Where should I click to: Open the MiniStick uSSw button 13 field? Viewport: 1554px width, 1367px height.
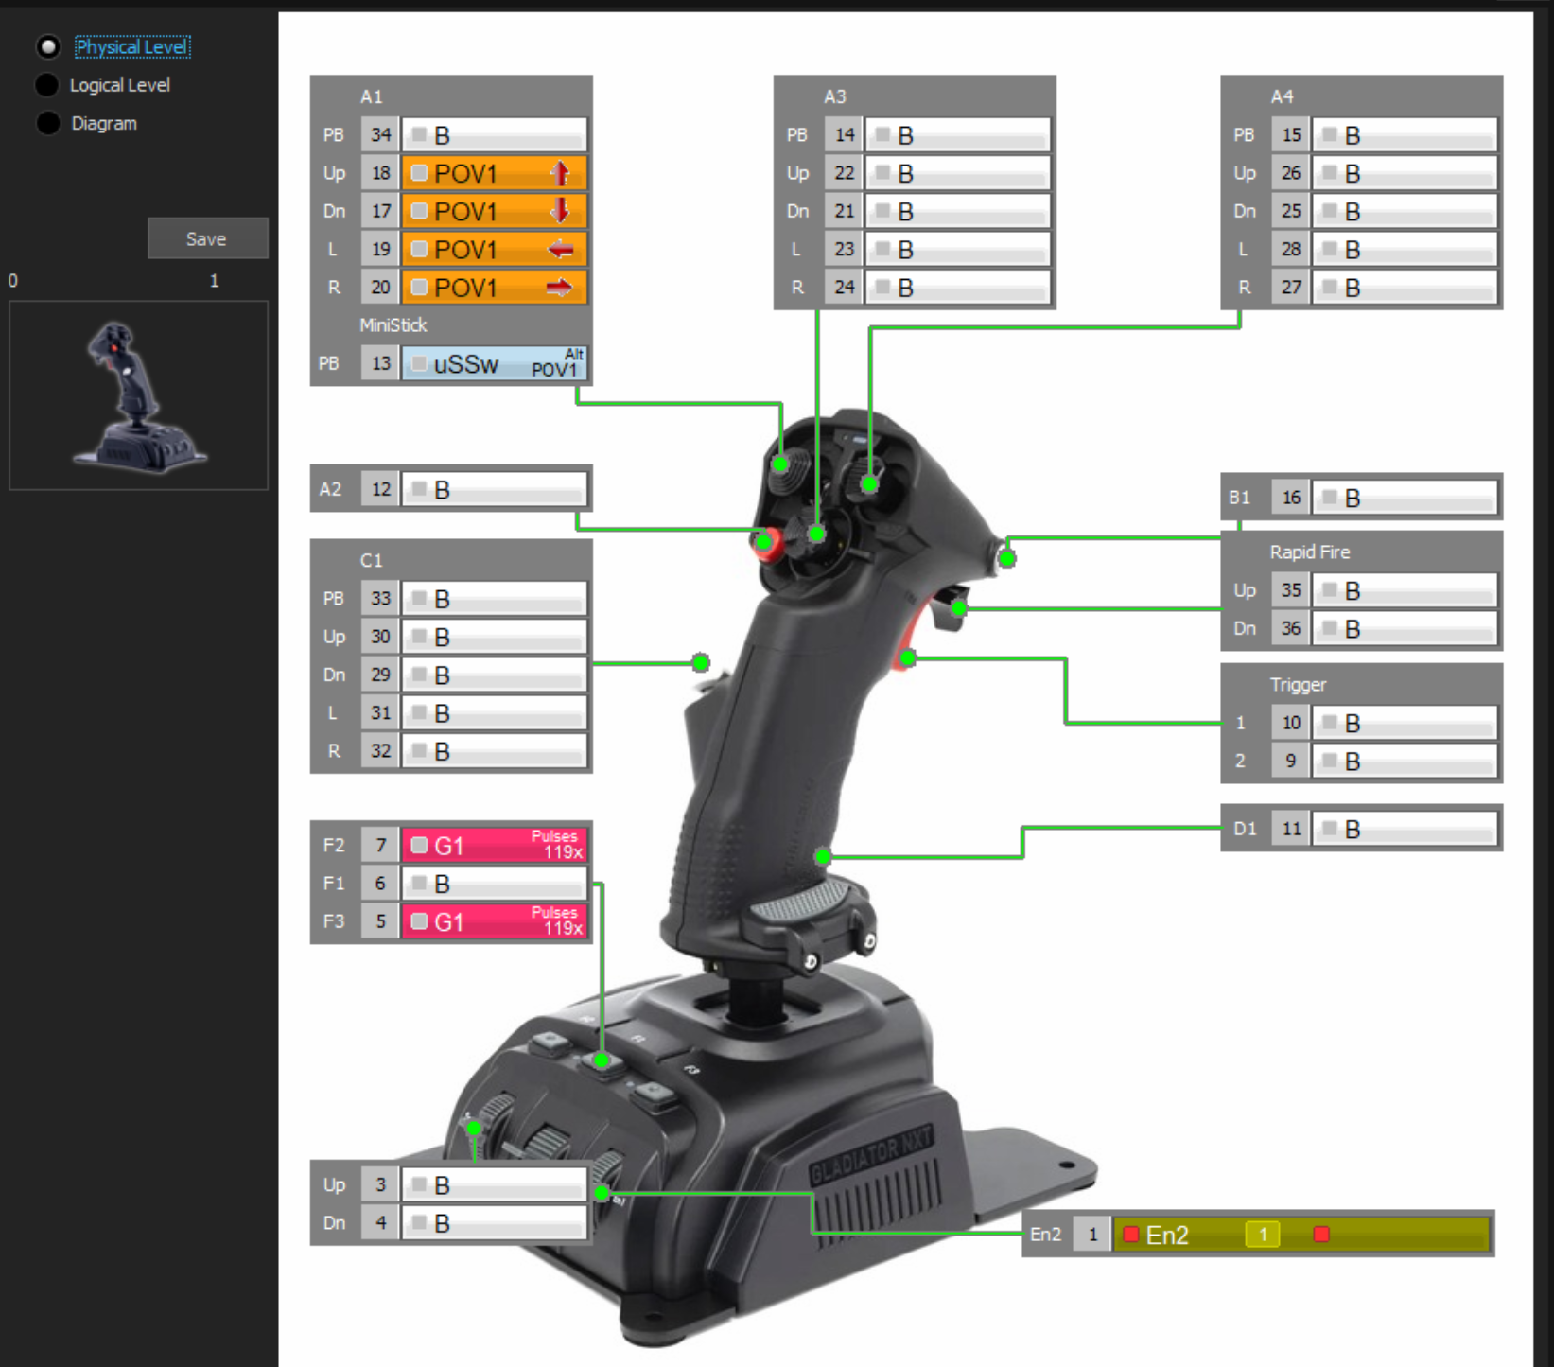tap(494, 363)
